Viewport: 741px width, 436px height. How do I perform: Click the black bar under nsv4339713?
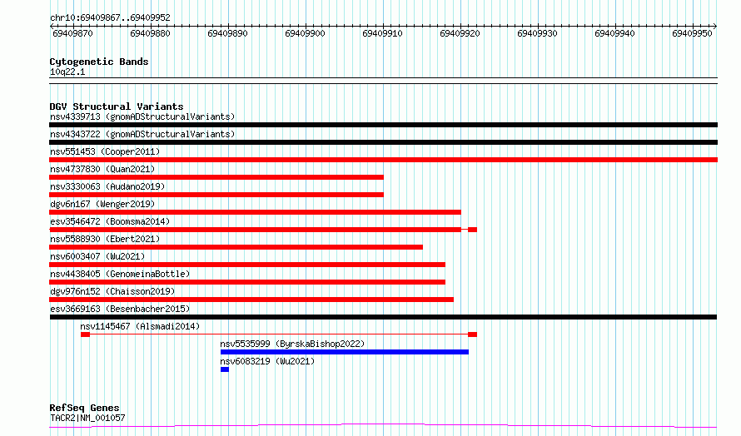tap(383, 125)
